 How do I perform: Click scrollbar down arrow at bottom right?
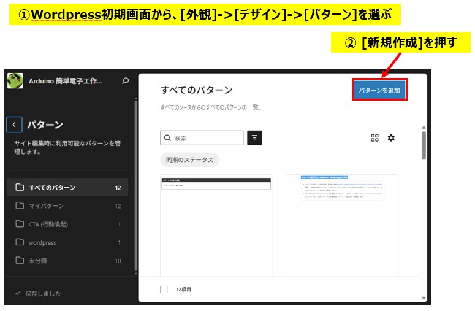tap(423, 298)
